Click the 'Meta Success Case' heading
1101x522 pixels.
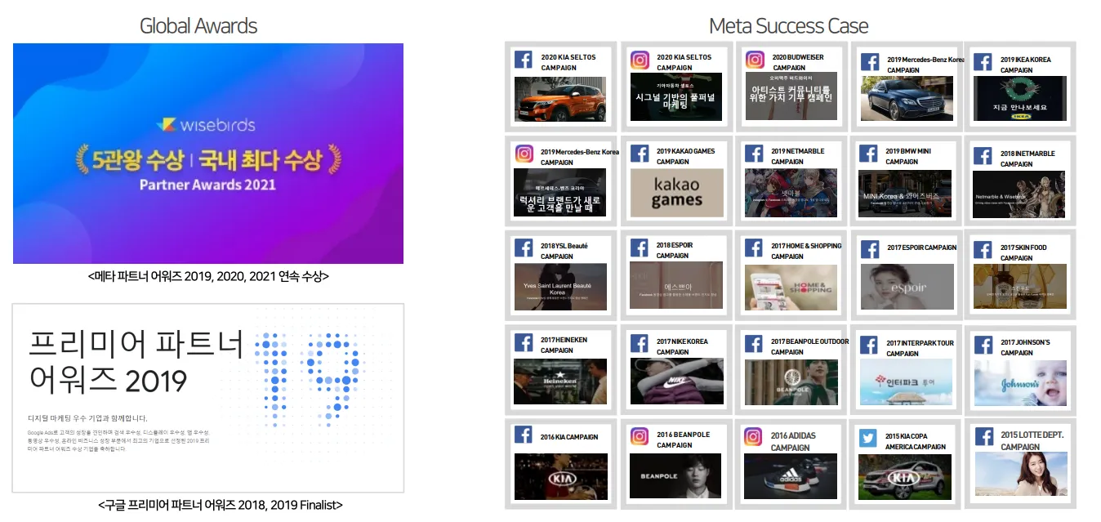789,26
